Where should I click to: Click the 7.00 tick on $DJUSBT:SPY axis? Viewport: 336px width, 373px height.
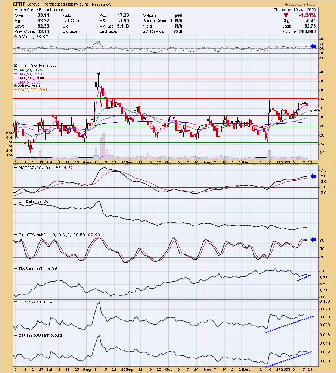(324, 271)
